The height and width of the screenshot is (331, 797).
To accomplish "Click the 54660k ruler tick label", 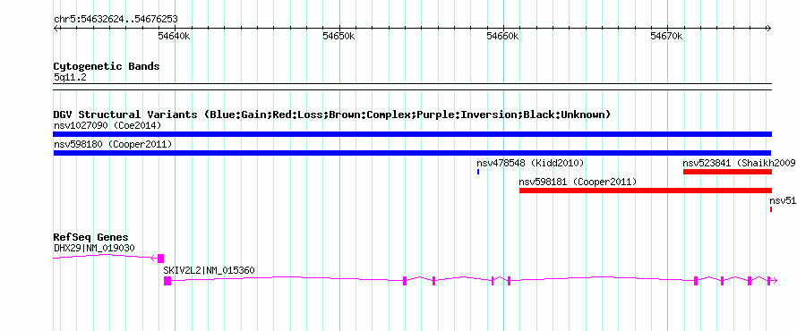I will (502, 36).
